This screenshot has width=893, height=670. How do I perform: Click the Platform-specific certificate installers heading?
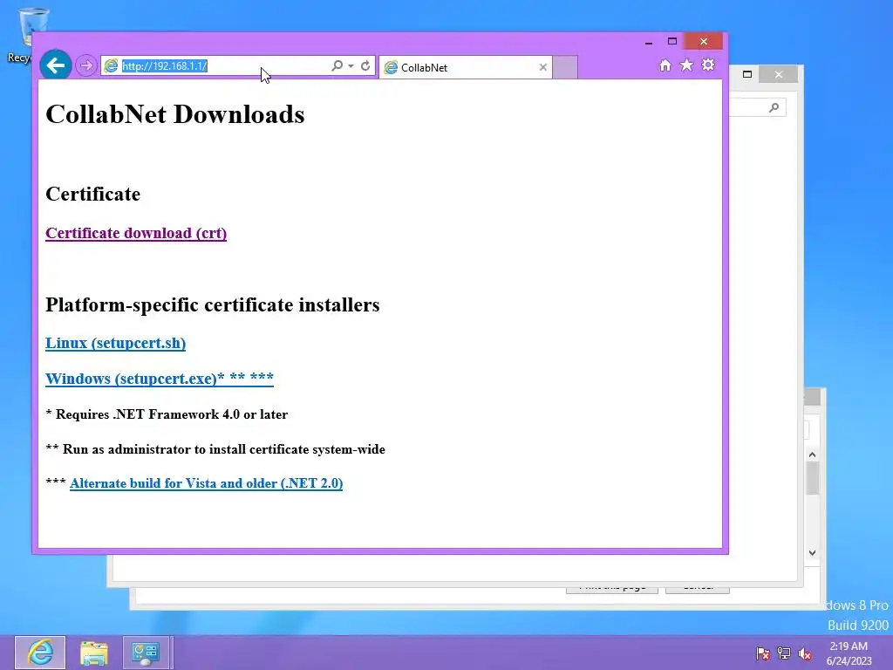213,304
